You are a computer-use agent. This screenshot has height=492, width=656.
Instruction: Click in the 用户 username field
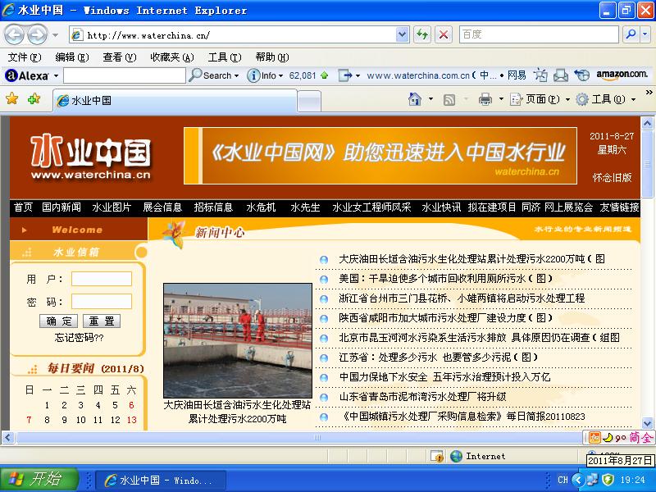click(x=101, y=279)
